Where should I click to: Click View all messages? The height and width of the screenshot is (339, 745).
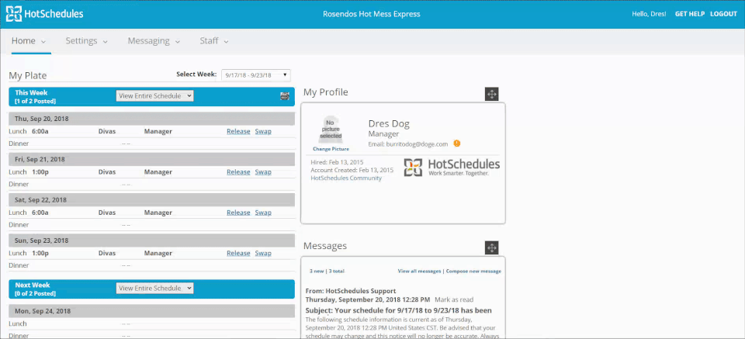pyautogui.click(x=420, y=271)
